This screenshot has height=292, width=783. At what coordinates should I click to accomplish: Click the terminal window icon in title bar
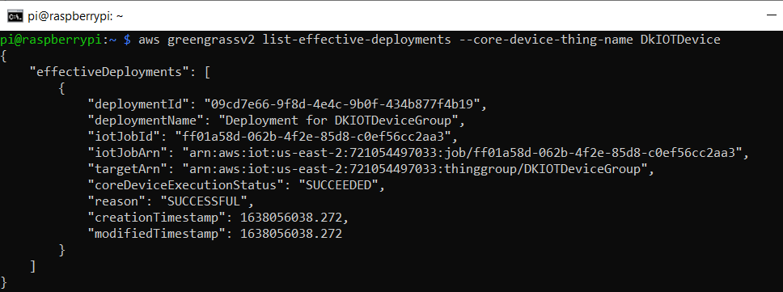(15, 16)
